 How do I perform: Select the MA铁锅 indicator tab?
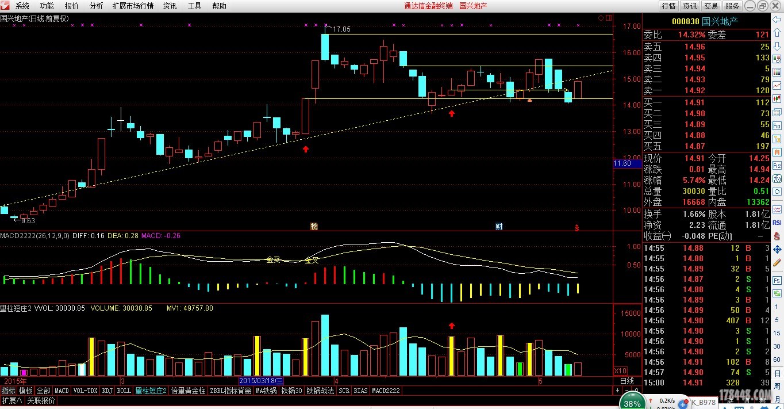click(267, 391)
